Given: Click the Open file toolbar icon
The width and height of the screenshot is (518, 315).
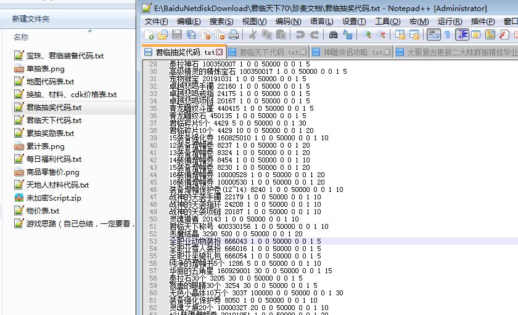Looking at the screenshot, I should [x=163, y=35].
